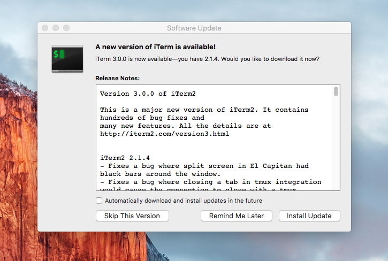Click the 'Release Notes:' label
Viewport: 388px width, 261px height.
click(x=117, y=78)
